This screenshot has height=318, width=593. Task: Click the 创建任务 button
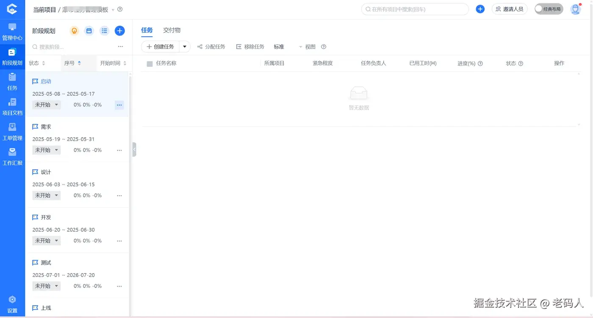point(161,47)
